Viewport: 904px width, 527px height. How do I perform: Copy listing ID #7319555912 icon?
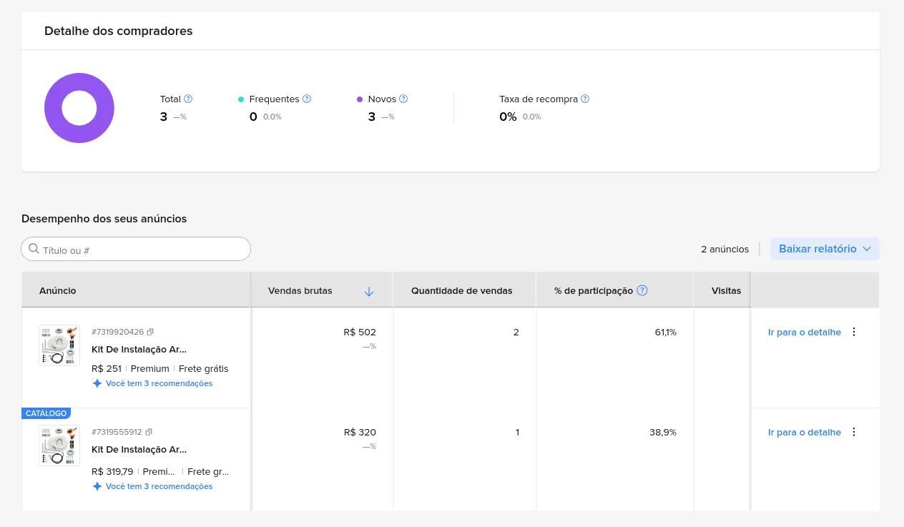pos(149,432)
